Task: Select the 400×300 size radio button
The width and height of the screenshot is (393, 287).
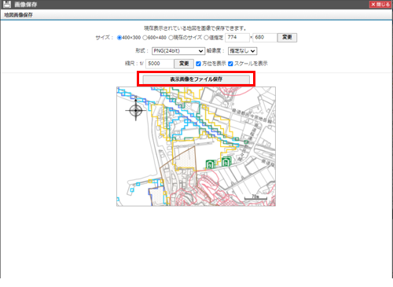Action: coord(119,38)
